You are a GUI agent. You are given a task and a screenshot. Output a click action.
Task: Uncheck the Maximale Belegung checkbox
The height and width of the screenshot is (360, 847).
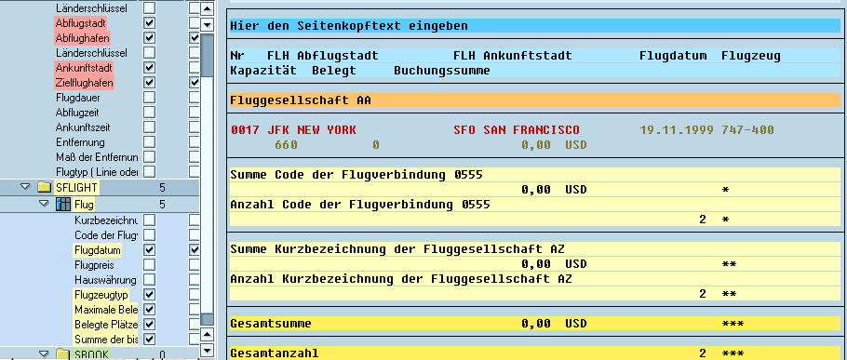click(149, 310)
